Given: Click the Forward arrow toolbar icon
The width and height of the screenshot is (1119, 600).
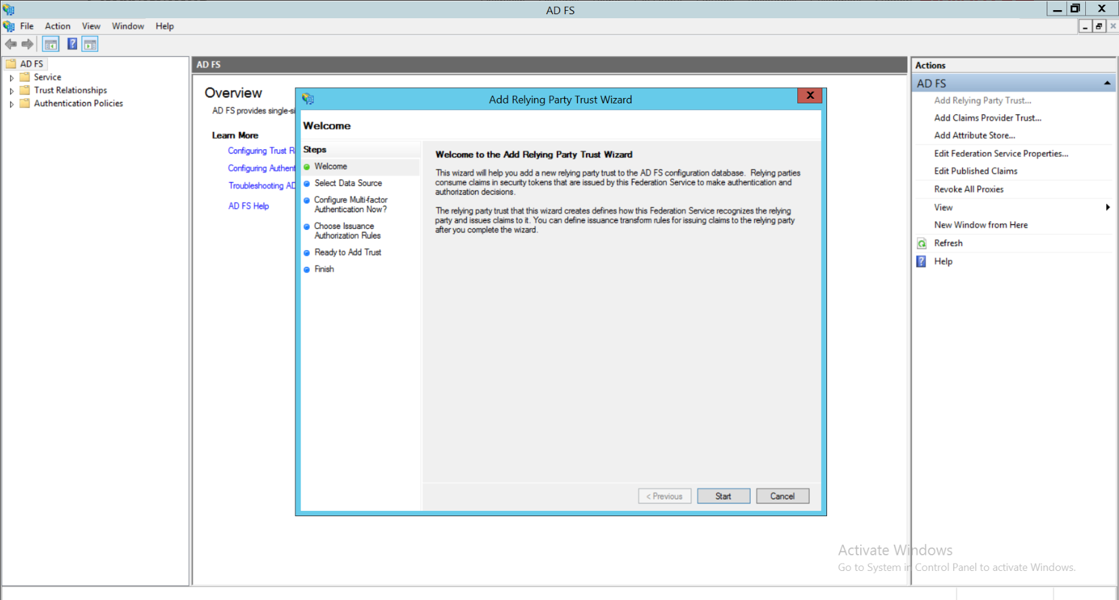Looking at the screenshot, I should [x=28, y=45].
